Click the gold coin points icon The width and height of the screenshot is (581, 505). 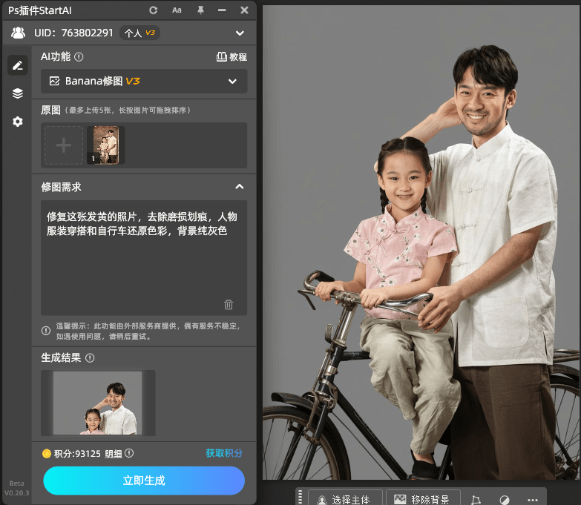46,454
